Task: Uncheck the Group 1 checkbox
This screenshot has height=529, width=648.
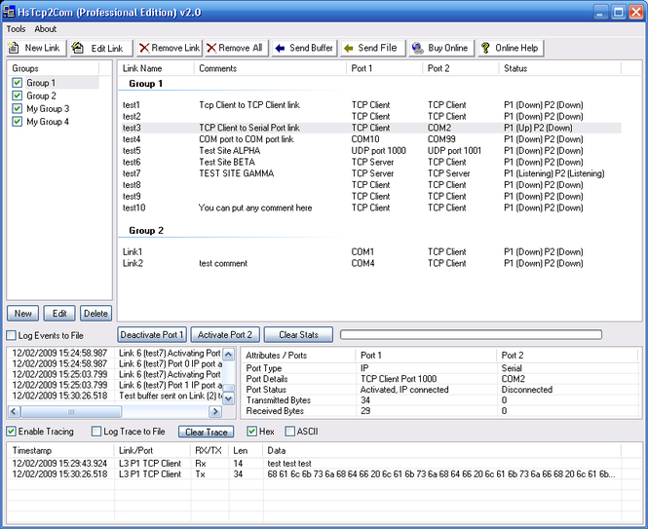Action: pos(17,84)
